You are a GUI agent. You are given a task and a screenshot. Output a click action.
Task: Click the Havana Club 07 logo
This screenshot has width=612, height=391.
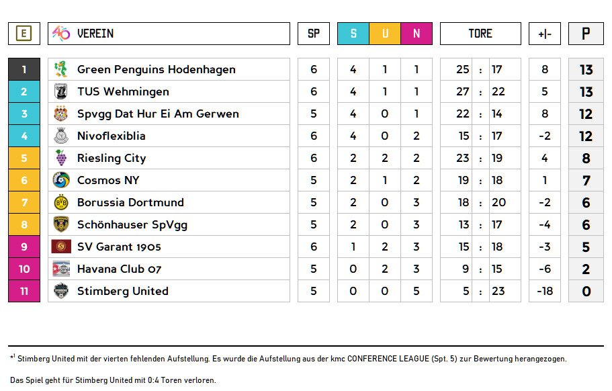[61, 269]
